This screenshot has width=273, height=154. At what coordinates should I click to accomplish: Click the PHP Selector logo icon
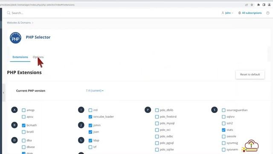click(15, 38)
